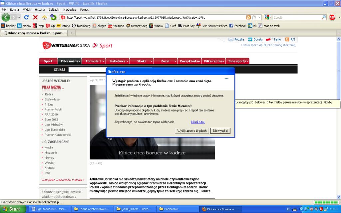Screen dimensions: 341x213
Task: Open the Poczta link in page header
Action: 236,39
